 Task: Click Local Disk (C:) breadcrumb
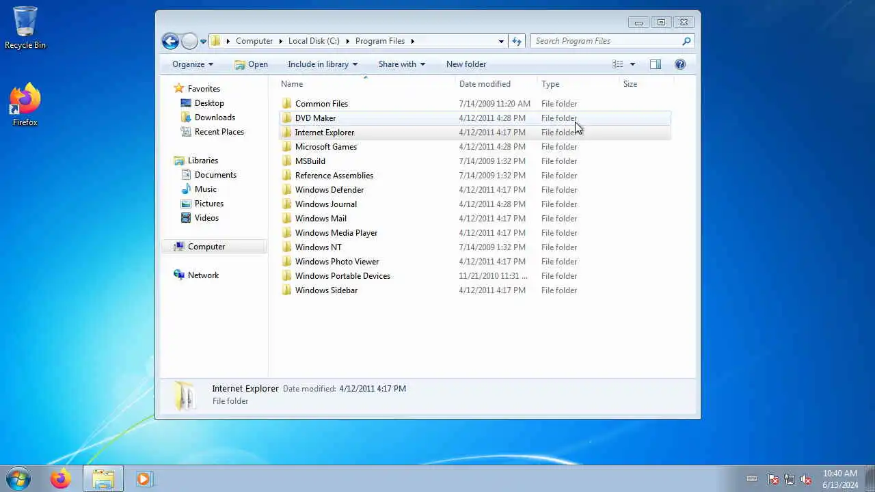pyautogui.click(x=314, y=41)
